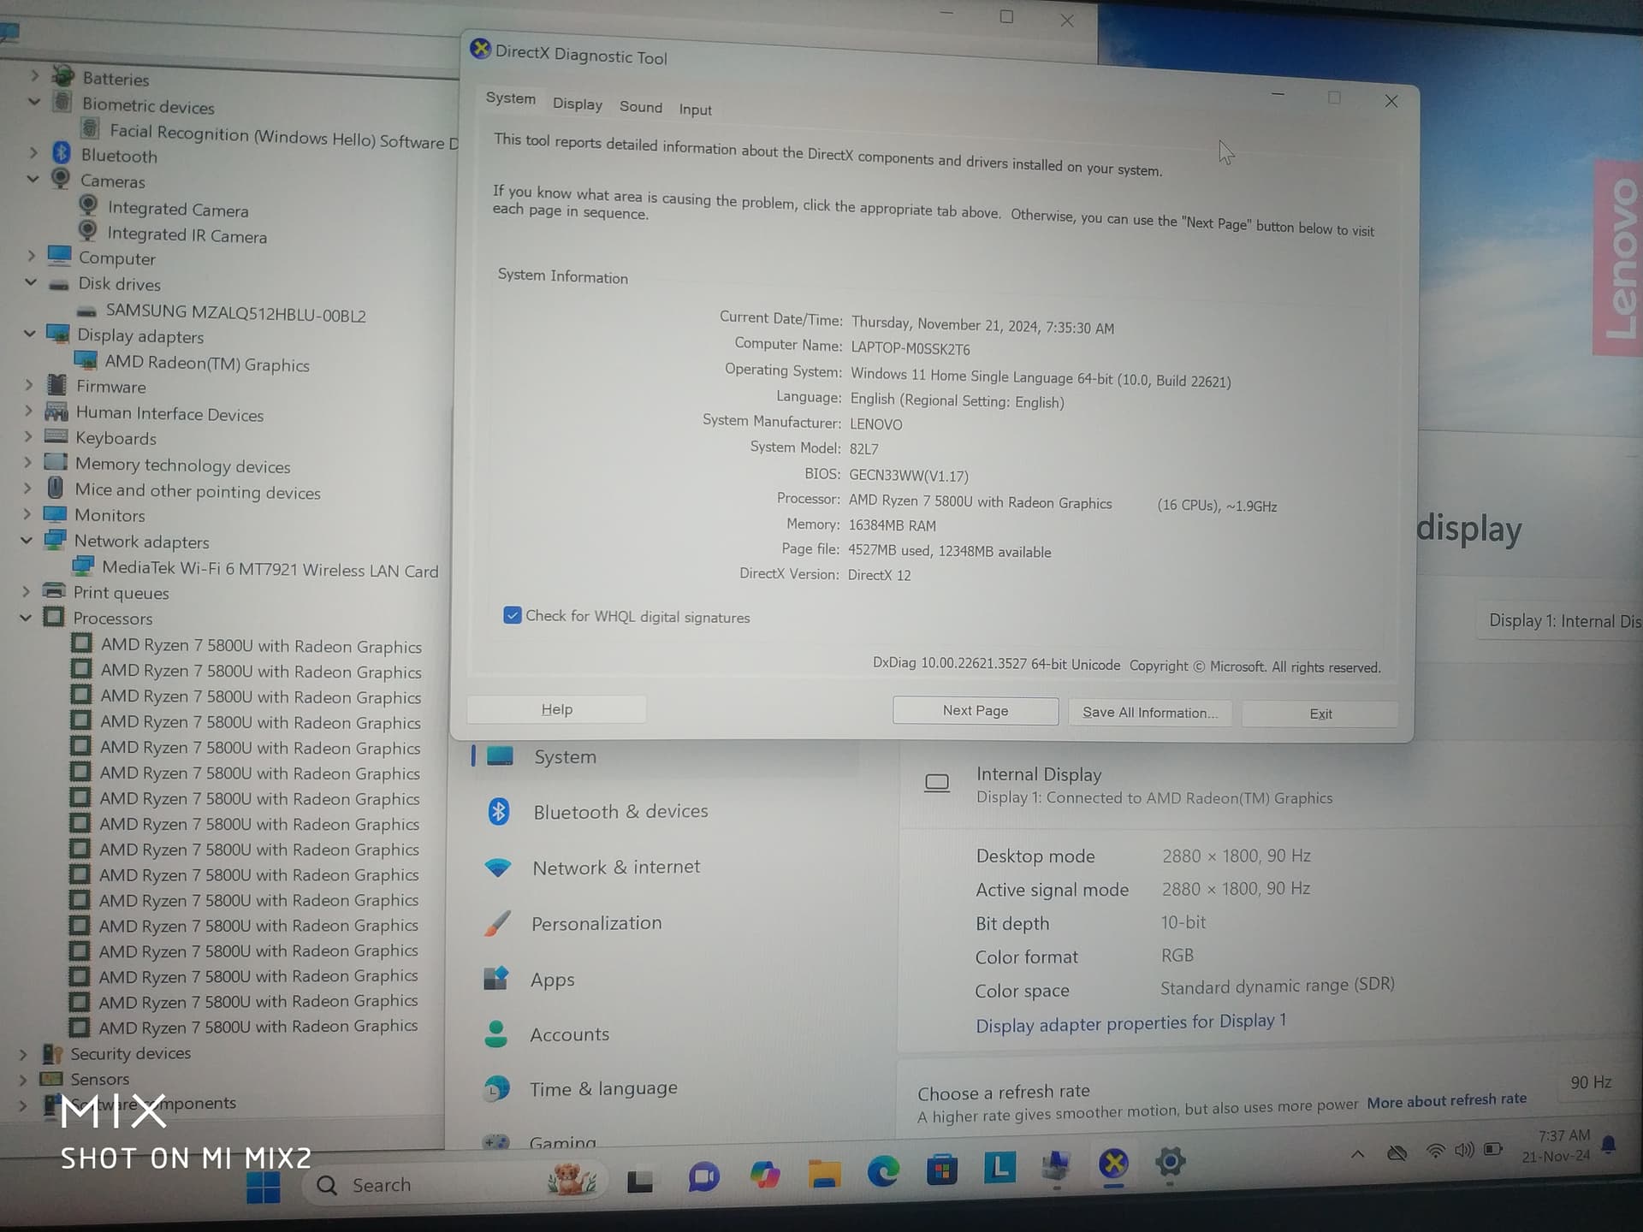1643x1232 pixels.
Task: Click the Next Page button
Action: pyautogui.click(x=976, y=710)
